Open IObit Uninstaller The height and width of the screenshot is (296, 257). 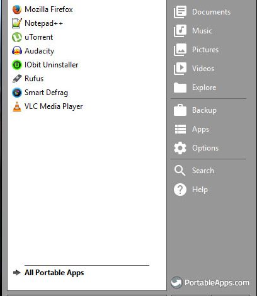[x=45, y=65]
